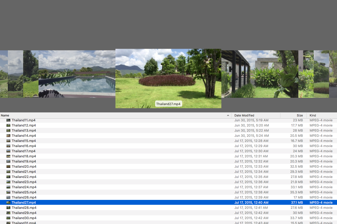
Task: Click the 27.8 MB size value
Action: coord(297,177)
